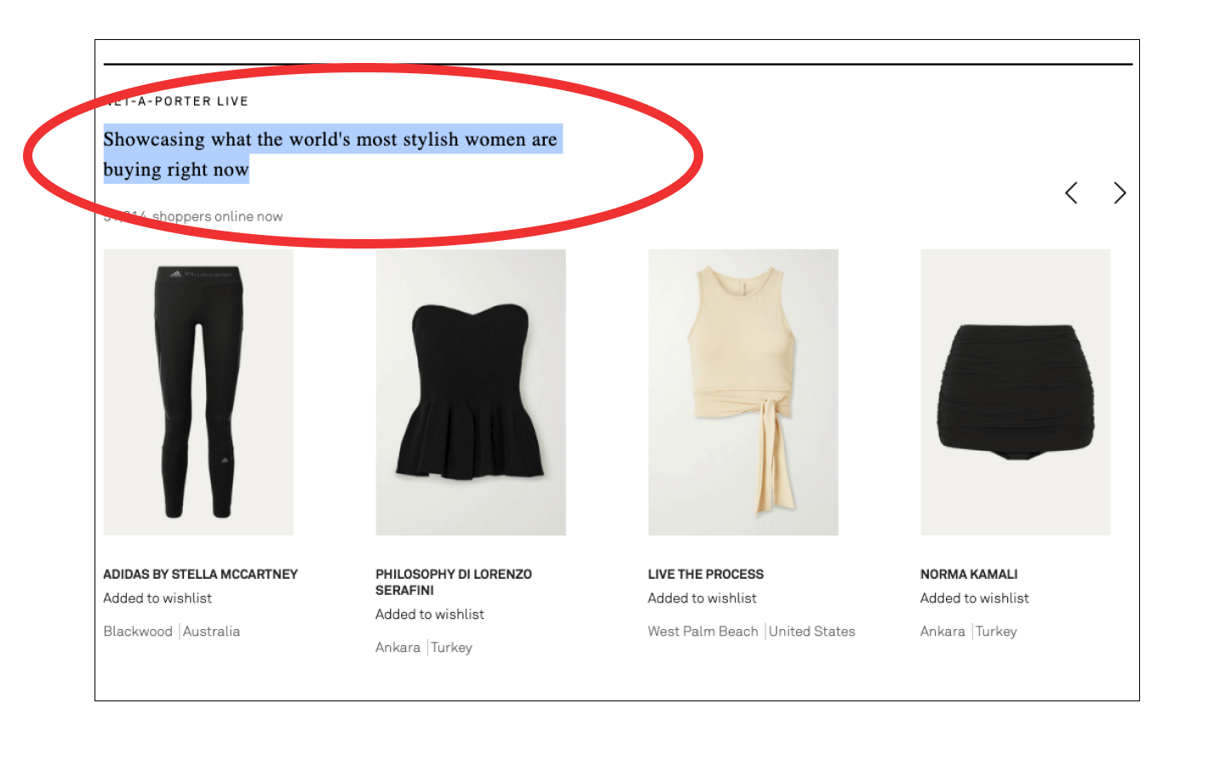Click Added to wishlist under Adidas
The width and height of the screenshot is (1226, 766).
(158, 598)
